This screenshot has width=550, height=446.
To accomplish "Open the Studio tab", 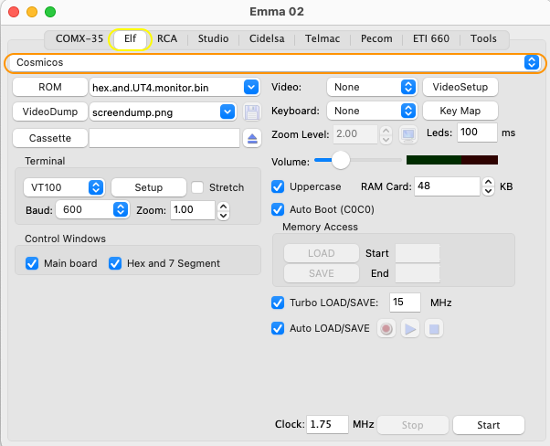I will click(x=213, y=38).
